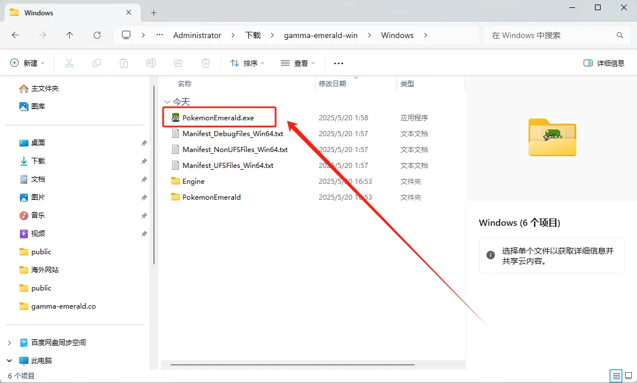Unpin 图片 using its pin icon
Viewport: 637px width, 383px height.
[x=144, y=197]
